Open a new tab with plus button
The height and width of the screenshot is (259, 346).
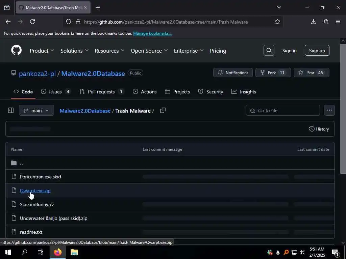pyautogui.click(x=98, y=8)
